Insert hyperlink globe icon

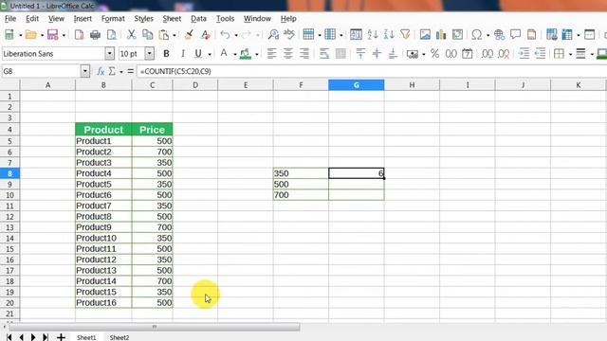tap(500, 35)
